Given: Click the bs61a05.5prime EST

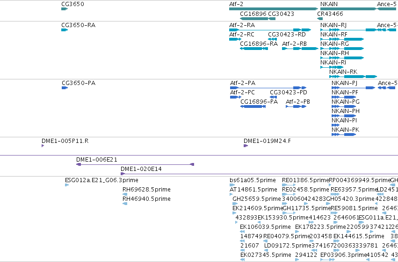Looking at the screenshot, I should point(232,185).
